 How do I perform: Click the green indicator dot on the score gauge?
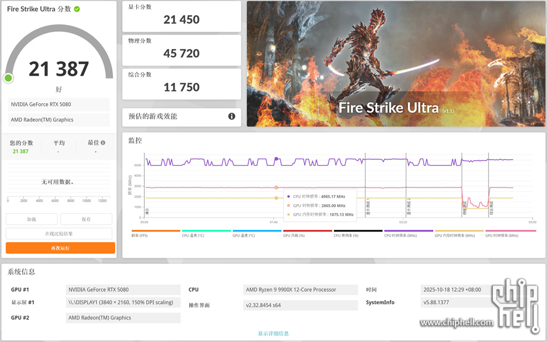(x=8, y=78)
